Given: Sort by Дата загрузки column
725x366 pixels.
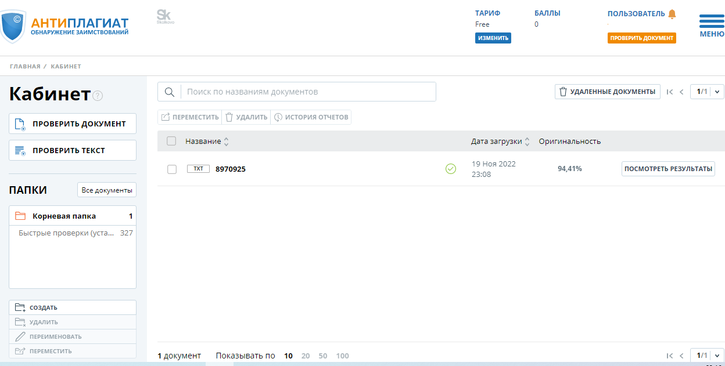Looking at the screenshot, I should 527,142.
